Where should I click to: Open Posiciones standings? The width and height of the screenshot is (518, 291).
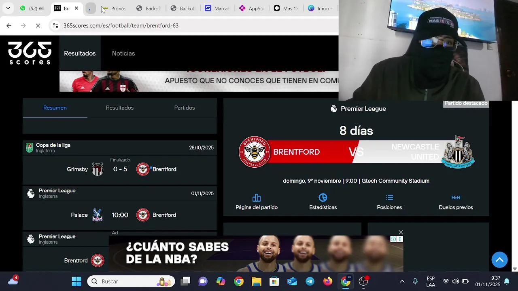pyautogui.click(x=389, y=202)
